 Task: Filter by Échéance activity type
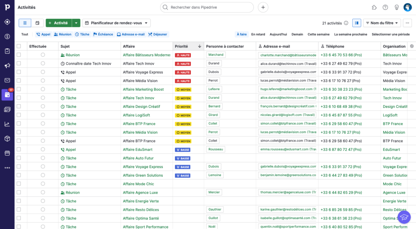pos(103,34)
